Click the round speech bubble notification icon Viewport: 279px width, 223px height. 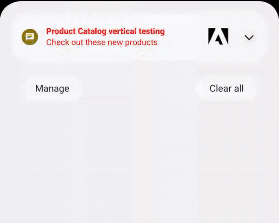pyautogui.click(x=30, y=37)
